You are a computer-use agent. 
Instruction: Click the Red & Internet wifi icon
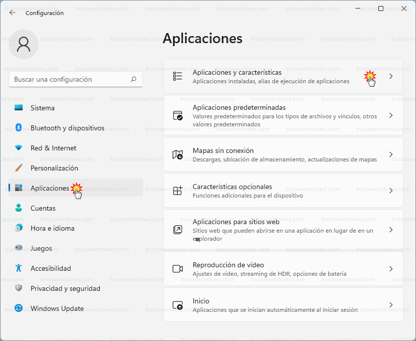tap(19, 148)
